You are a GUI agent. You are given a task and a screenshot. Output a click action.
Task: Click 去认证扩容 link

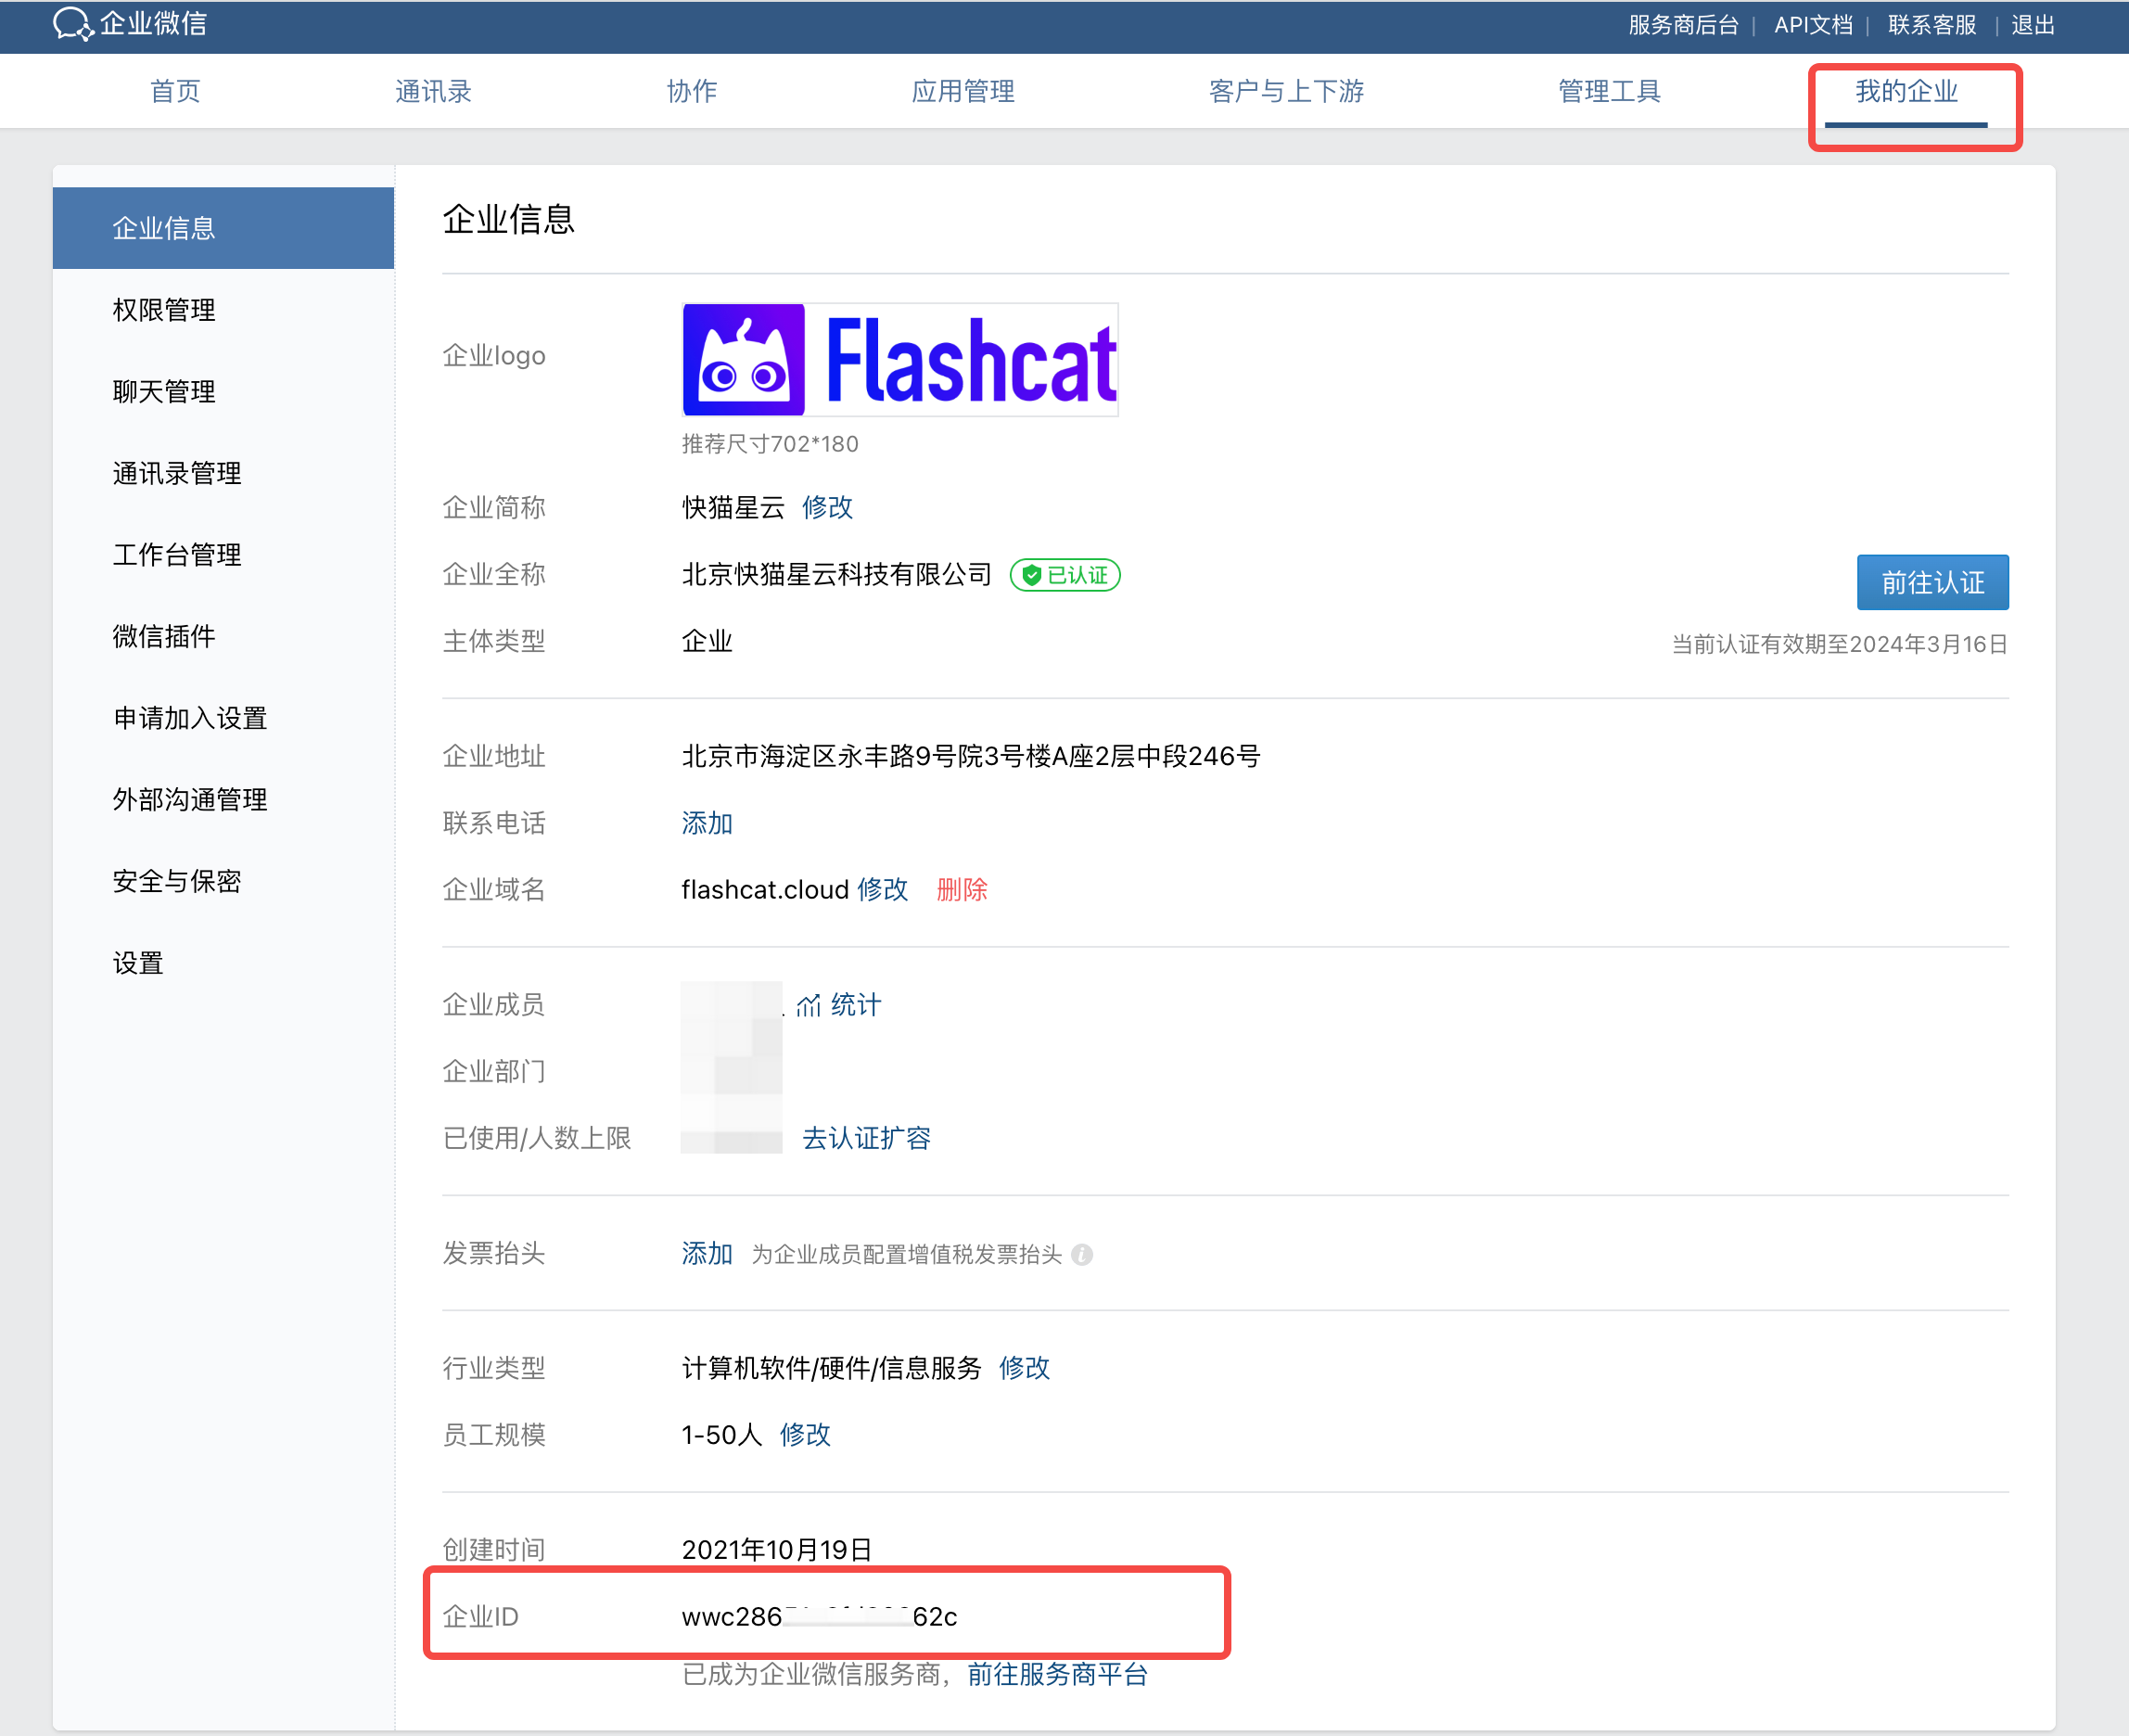click(866, 1138)
